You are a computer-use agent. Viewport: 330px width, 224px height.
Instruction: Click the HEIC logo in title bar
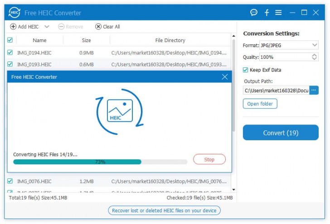coord(15,12)
